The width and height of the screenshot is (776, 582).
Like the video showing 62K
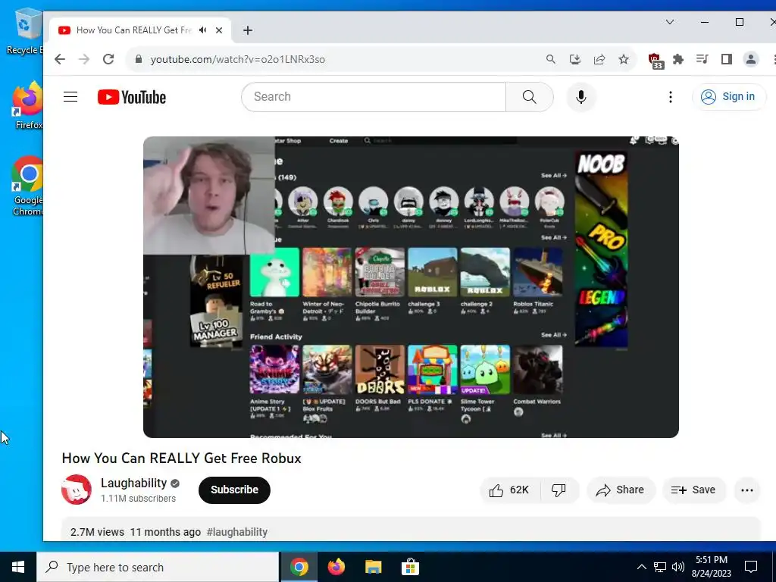point(510,490)
